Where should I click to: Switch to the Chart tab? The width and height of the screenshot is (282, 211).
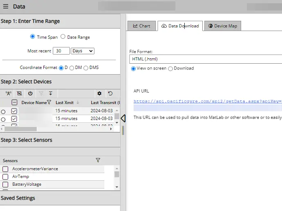pyautogui.click(x=141, y=26)
